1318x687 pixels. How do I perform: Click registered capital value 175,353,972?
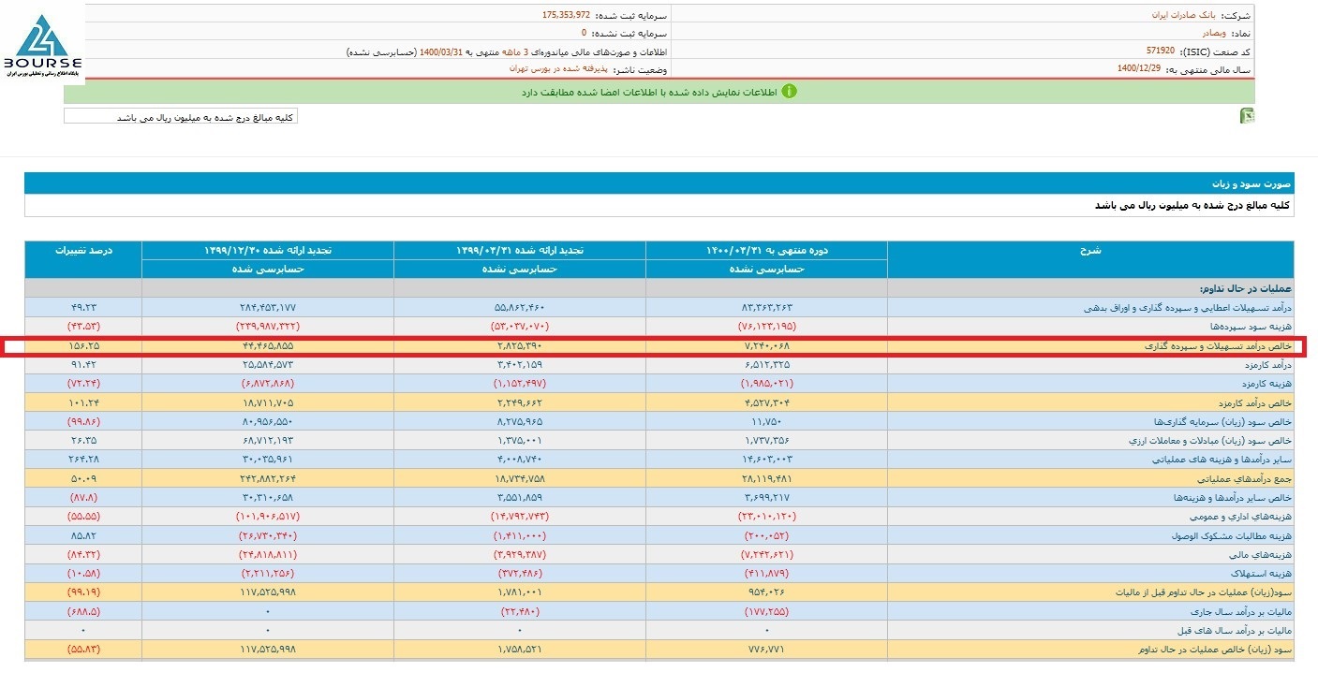tap(567, 15)
